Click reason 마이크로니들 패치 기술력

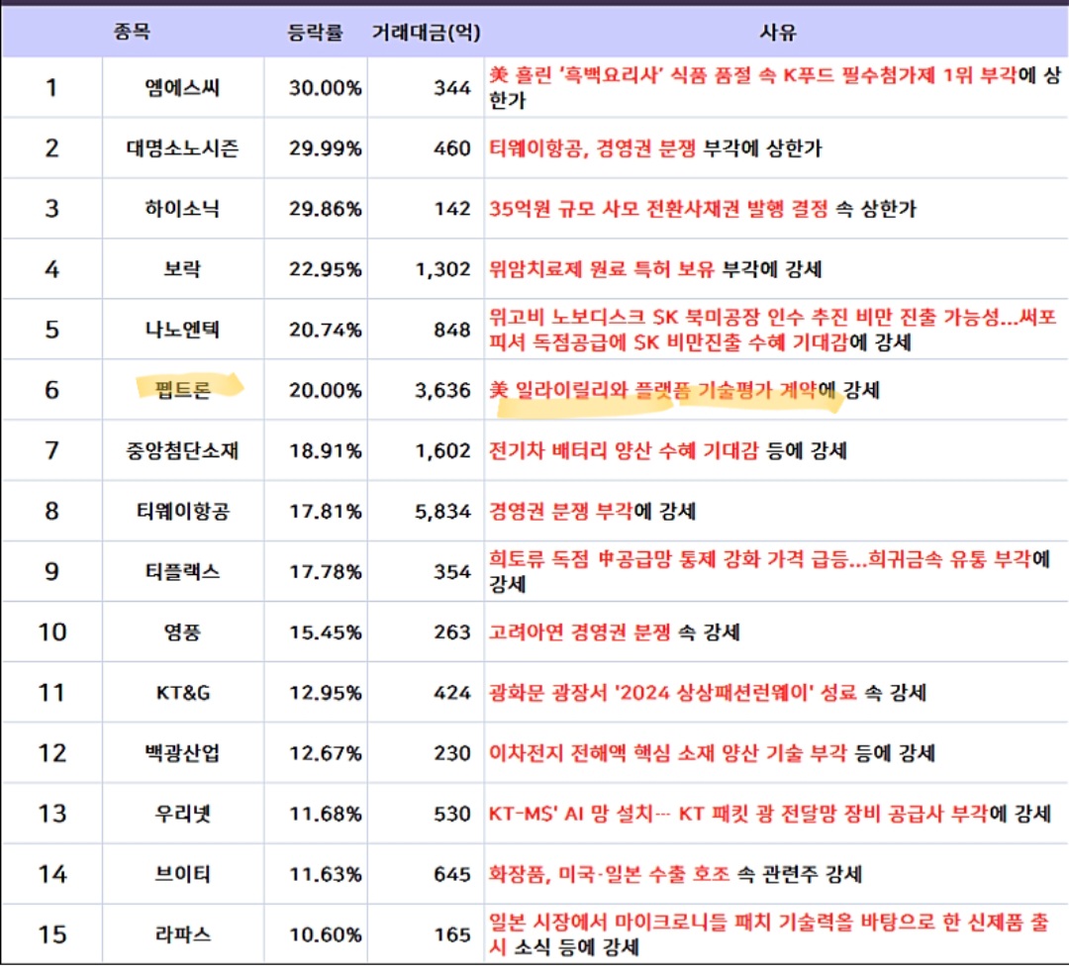pos(768,933)
